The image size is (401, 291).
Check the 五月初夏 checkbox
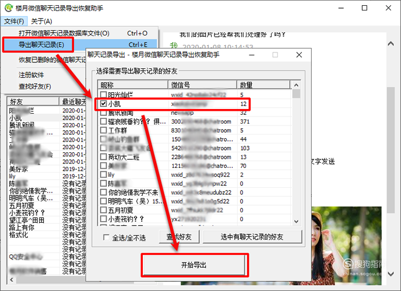tap(103, 210)
